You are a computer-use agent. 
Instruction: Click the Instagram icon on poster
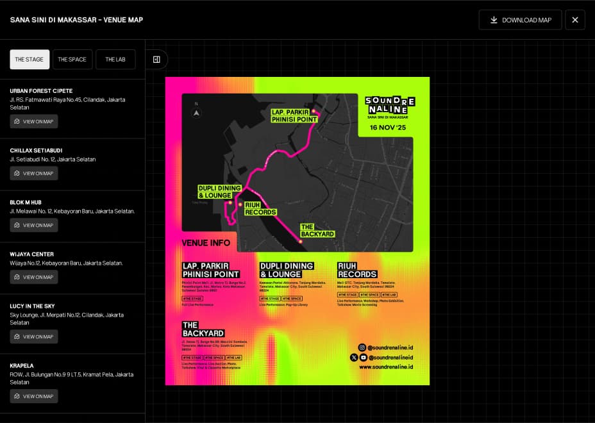click(362, 347)
